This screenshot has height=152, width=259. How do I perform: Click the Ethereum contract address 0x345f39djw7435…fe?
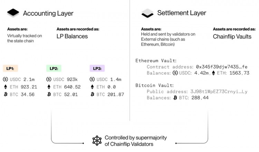222,67
